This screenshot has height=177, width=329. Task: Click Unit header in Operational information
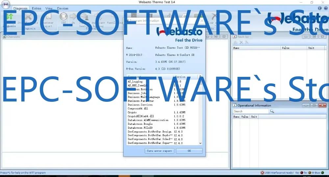(x=254, y=117)
